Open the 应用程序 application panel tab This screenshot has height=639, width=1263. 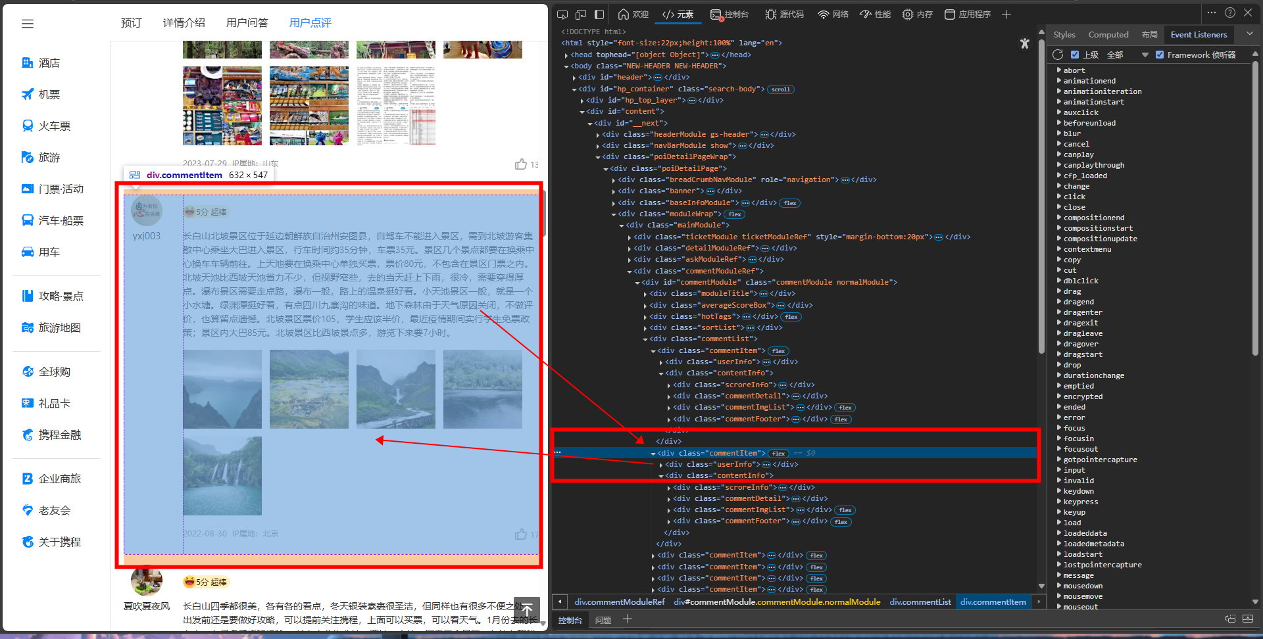click(968, 14)
